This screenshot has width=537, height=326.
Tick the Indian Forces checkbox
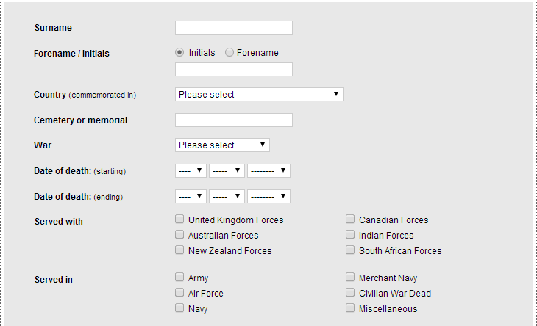(350, 234)
